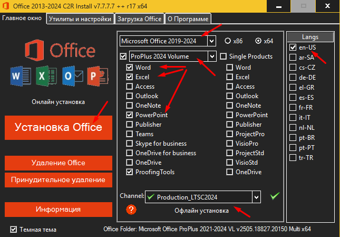Click the large Office logo
The width and height of the screenshot is (340, 237).
[x=60, y=50]
